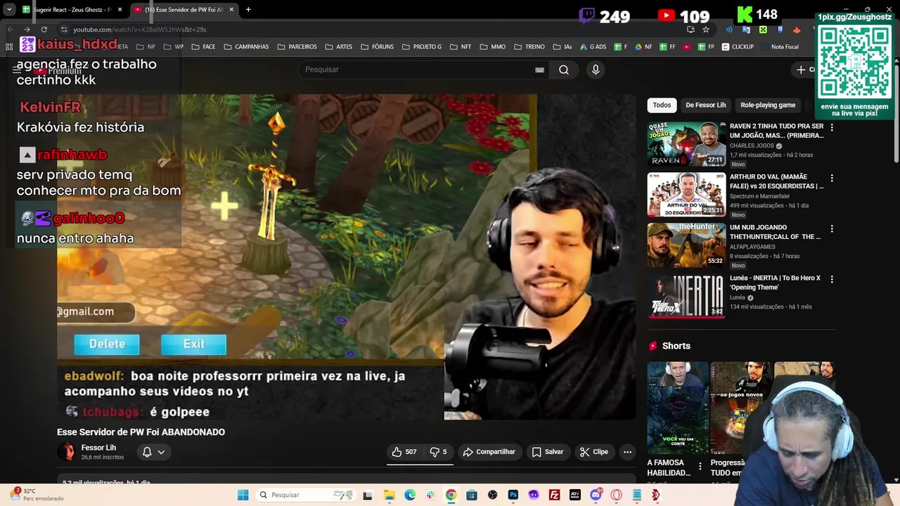Open Windows Start menu
900x506 pixels.
[x=243, y=495]
